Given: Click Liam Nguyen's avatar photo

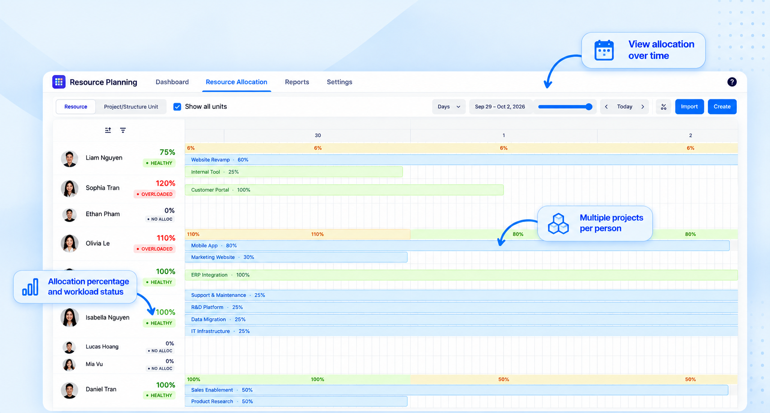Looking at the screenshot, I should pos(69,159).
